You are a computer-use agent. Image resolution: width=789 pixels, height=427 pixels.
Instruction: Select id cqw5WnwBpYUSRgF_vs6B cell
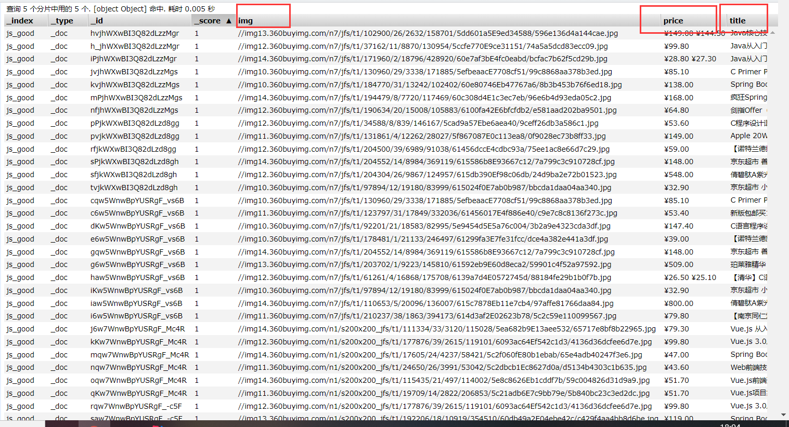137,201
